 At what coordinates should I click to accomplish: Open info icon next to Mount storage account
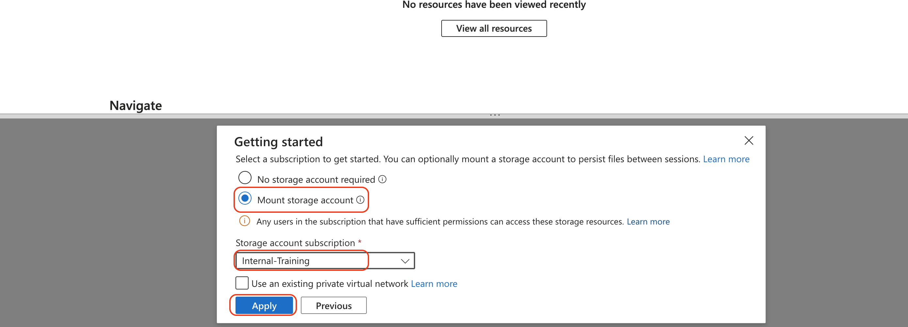[x=360, y=200]
